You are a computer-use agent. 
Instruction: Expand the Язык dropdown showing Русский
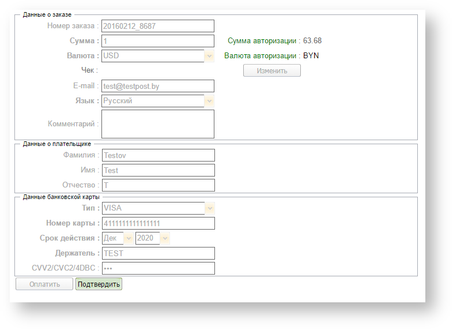pyautogui.click(x=157, y=101)
